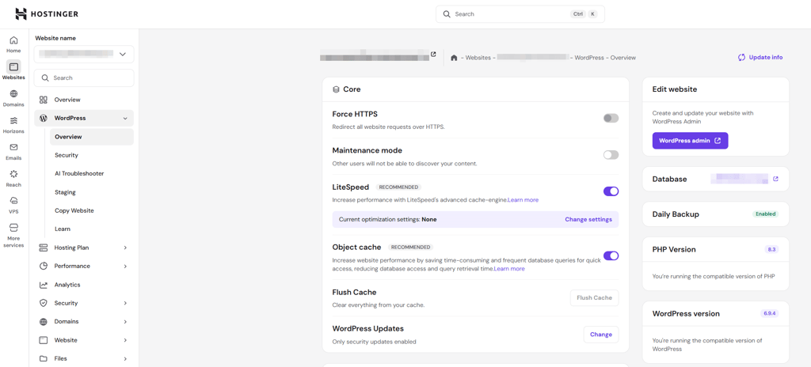This screenshot has height=367, width=811.
Task: Click the sidebar search magnifier icon
Action: click(45, 78)
